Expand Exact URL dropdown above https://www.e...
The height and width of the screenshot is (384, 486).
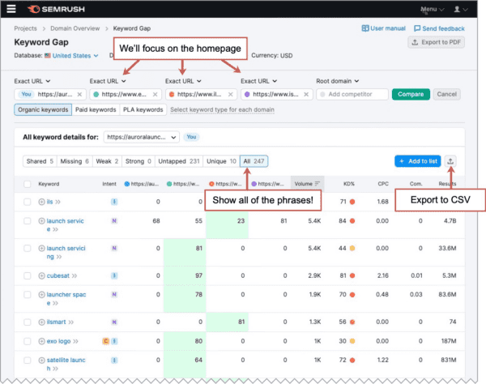click(108, 81)
